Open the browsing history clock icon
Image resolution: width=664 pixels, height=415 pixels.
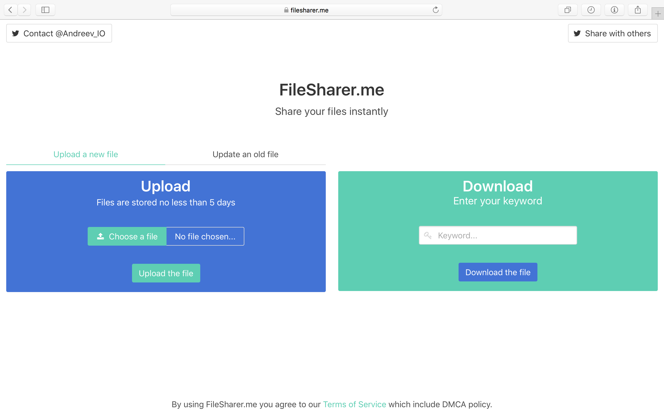pyautogui.click(x=591, y=10)
